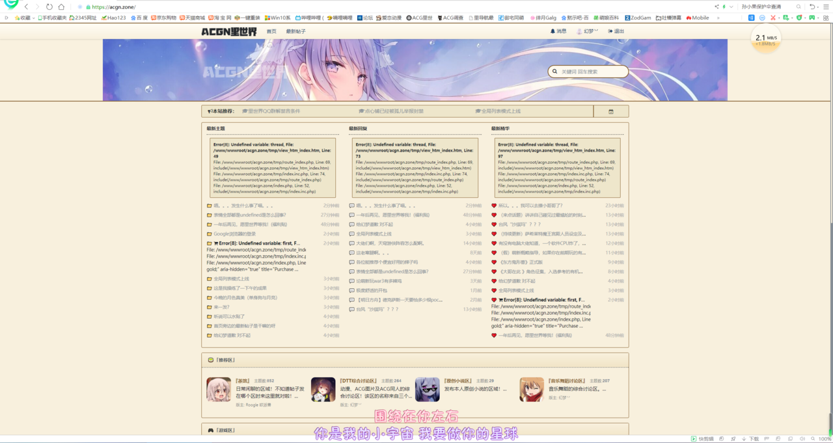Expand the 幻梦 user dropdown
Viewport: 833px width, 443px height.
pyautogui.click(x=588, y=31)
